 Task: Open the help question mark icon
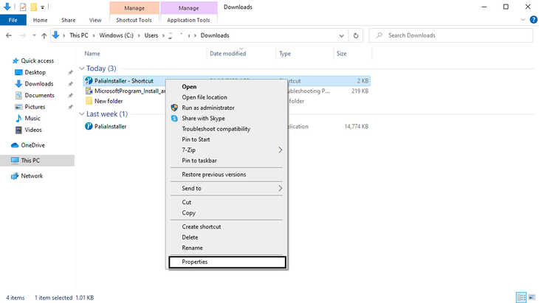click(x=534, y=20)
